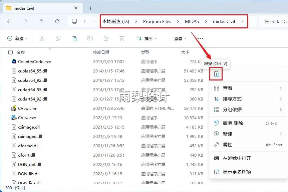This screenshot has height=192, width=288.
Task: Click the Delete trash toolbar icon
Action: [x=122, y=38]
